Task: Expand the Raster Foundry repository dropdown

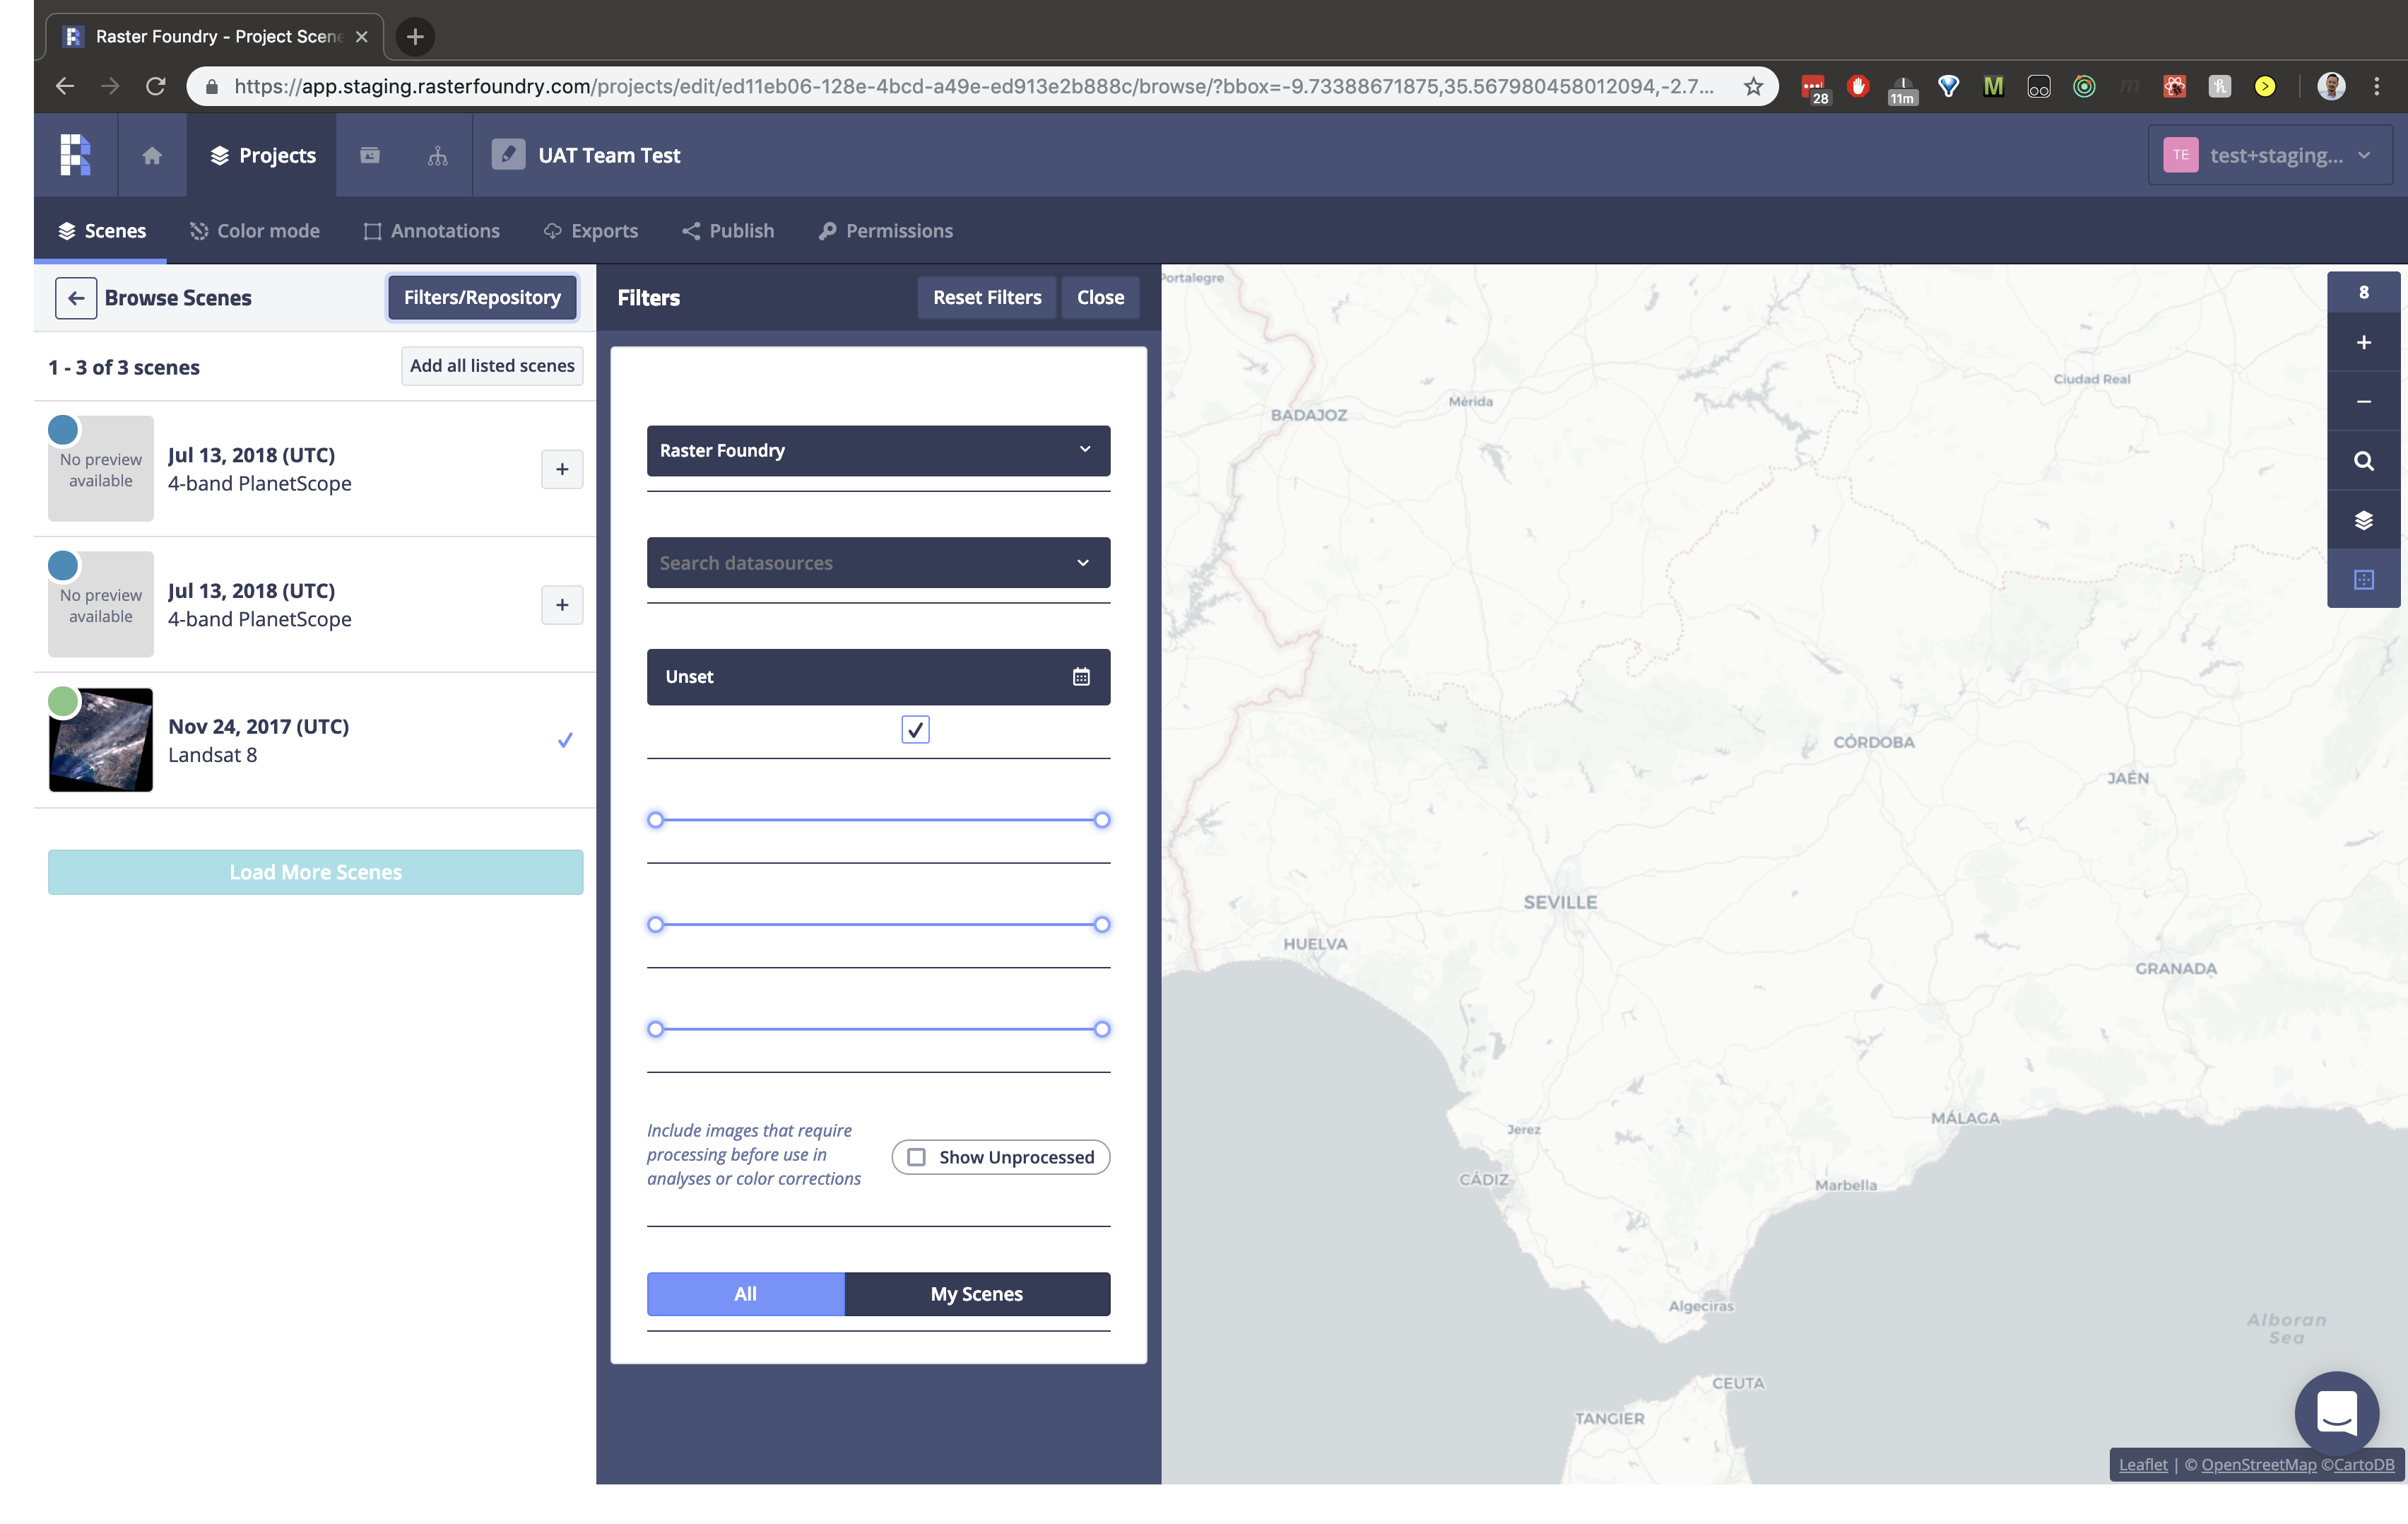Action: [x=878, y=450]
